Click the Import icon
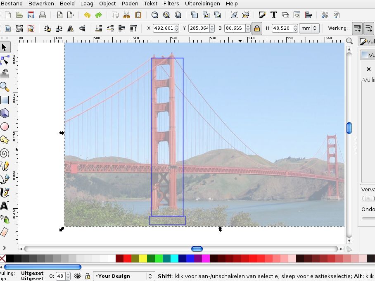This screenshot has width=375, height=281. 59,15
